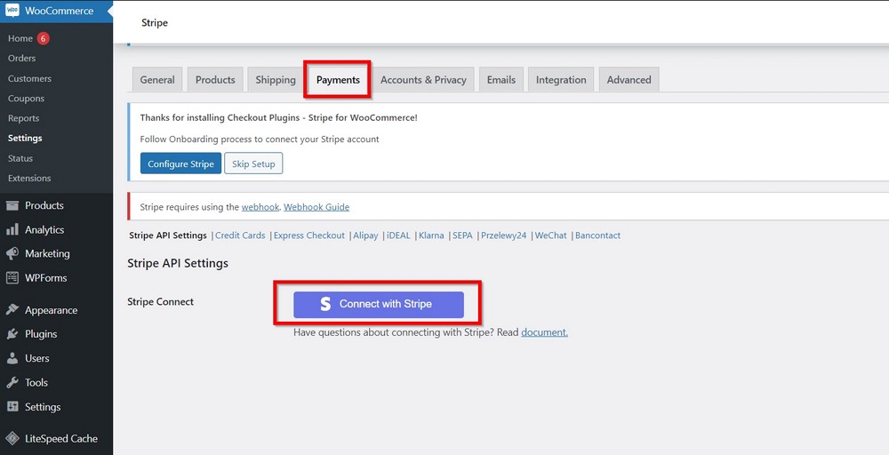Click the WPForms icon in sidebar

click(12, 277)
